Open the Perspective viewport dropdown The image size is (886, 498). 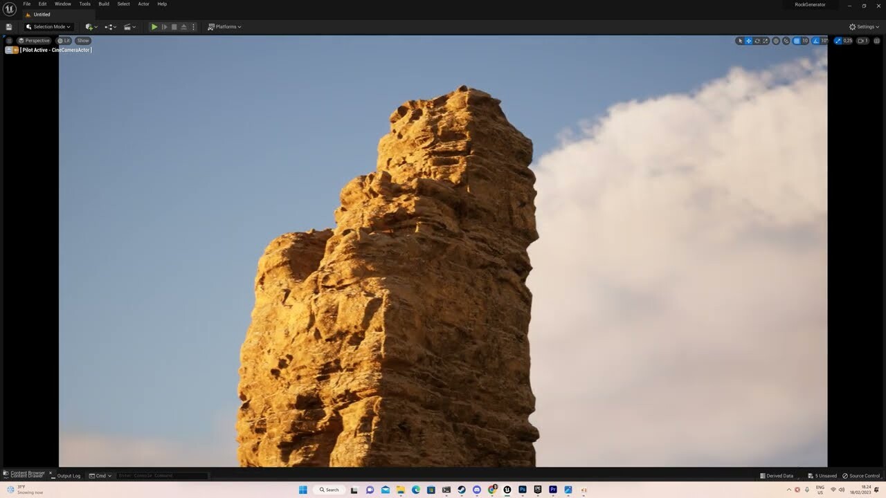pyautogui.click(x=35, y=40)
